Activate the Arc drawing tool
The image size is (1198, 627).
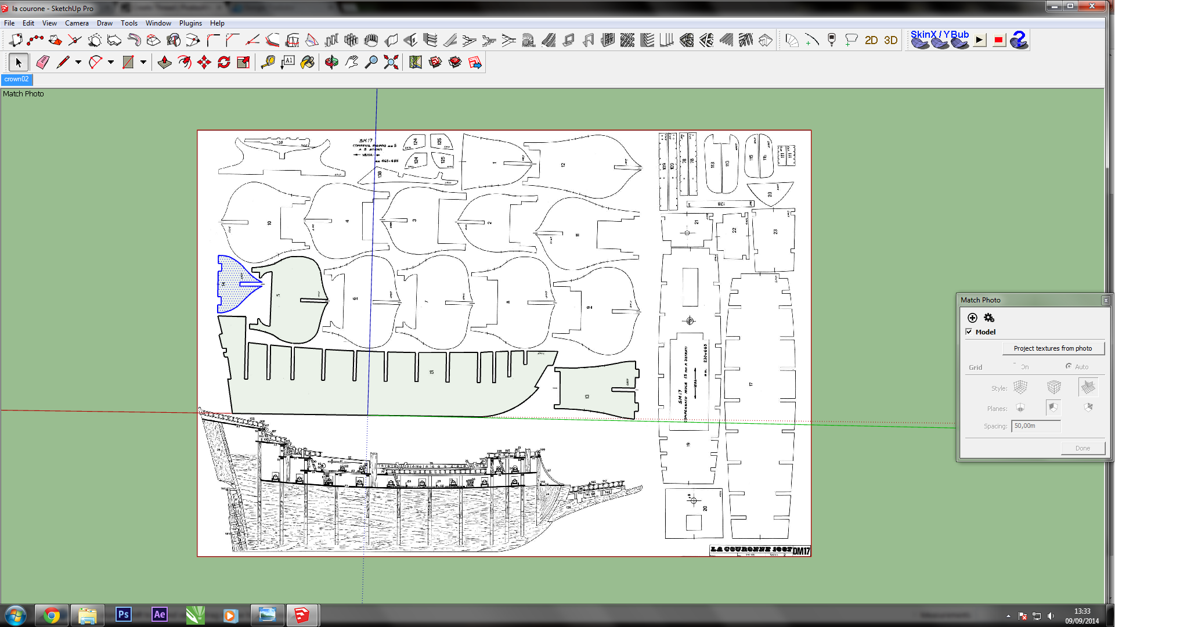coord(95,62)
